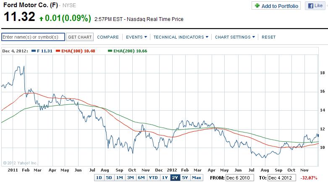The image size is (328, 182).
Task: Click the 0.01(0.09%) change text
Action: (68, 18)
